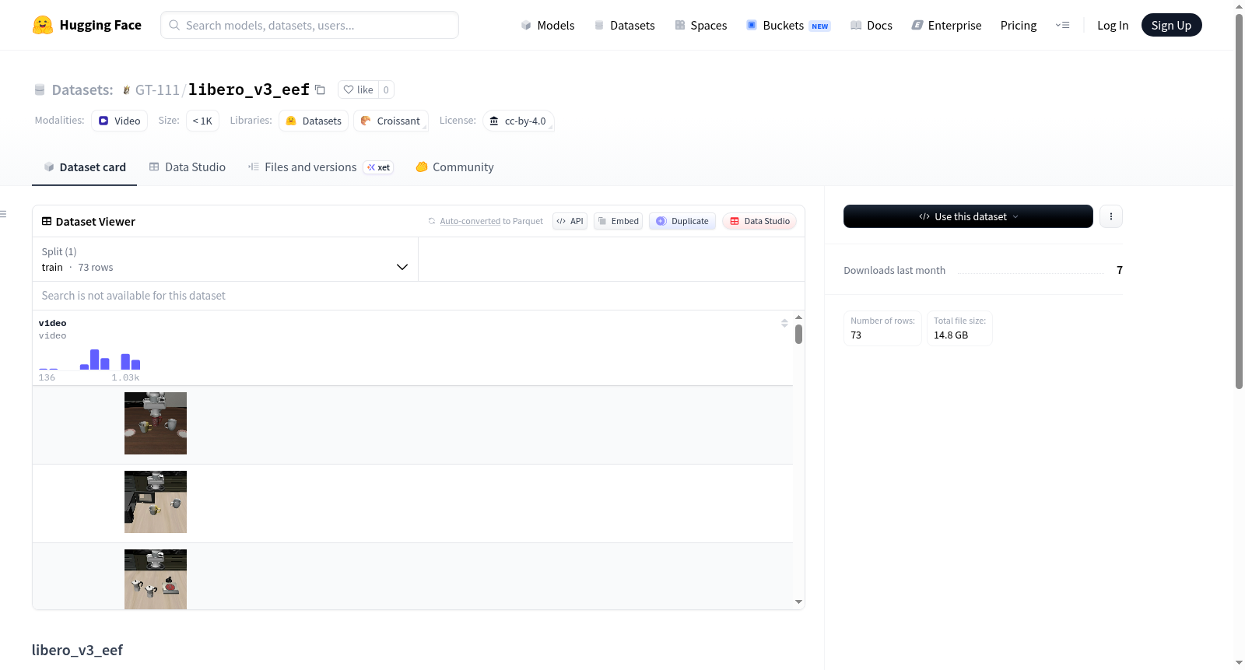Switch to the Dataset card tab
The width and height of the screenshot is (1245, 670).
point(85,167)
